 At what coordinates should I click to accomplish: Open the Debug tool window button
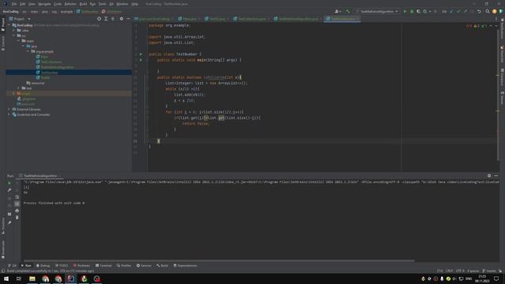coord(43,266)
